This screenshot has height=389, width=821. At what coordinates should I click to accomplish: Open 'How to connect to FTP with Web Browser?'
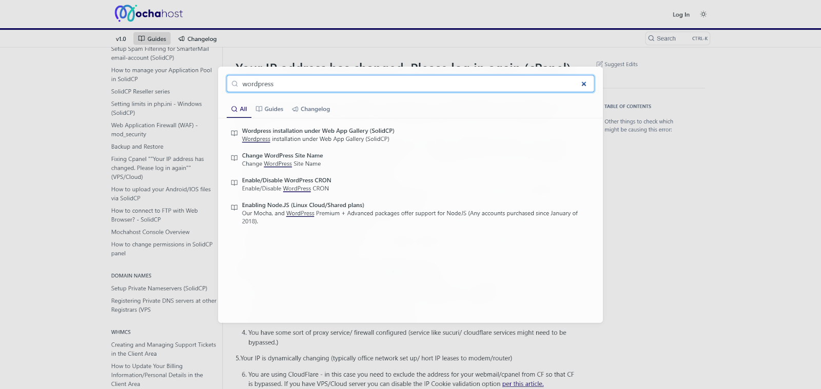[x=154, y=215]
